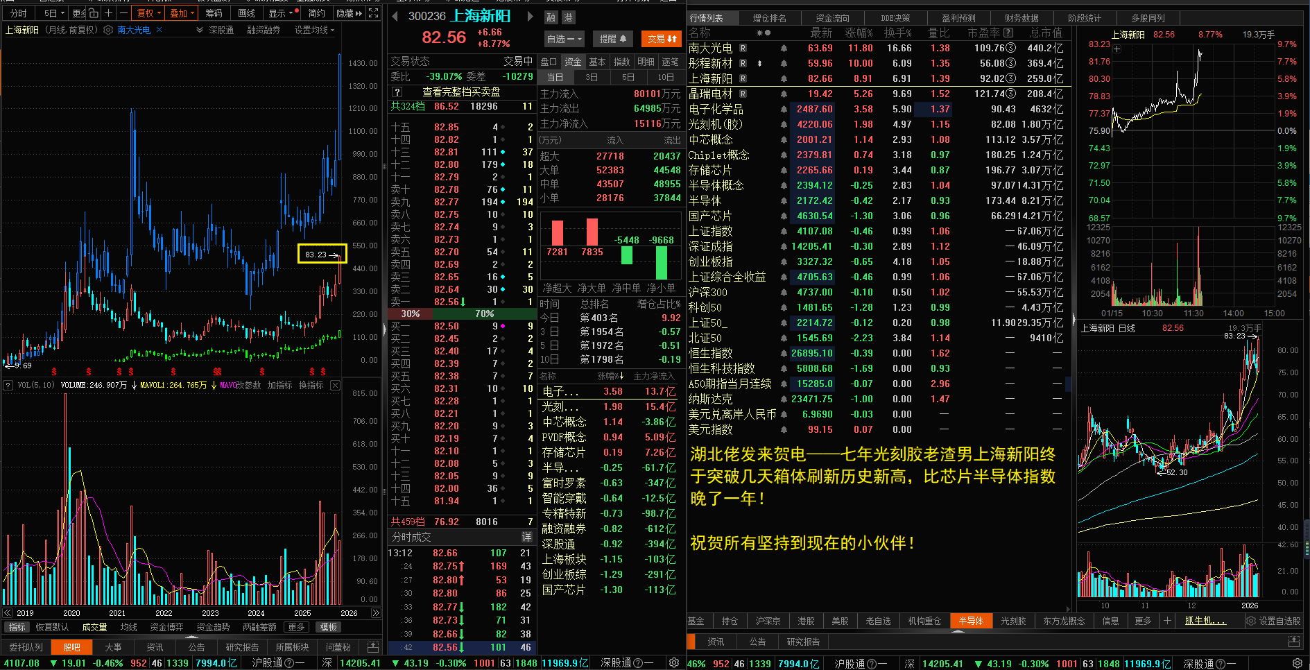Image resolution: width=1310 pixels, height=670 pixels.
Task: Add a new watchlist tab with plus
Action: 1168,621
